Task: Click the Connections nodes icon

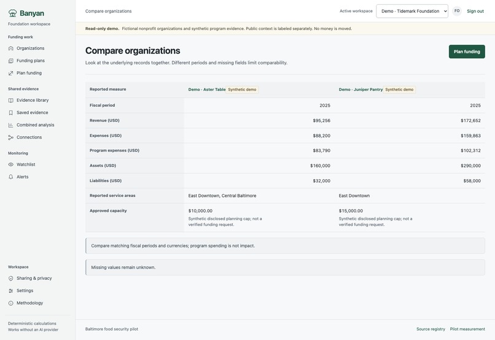Action: 10,137
